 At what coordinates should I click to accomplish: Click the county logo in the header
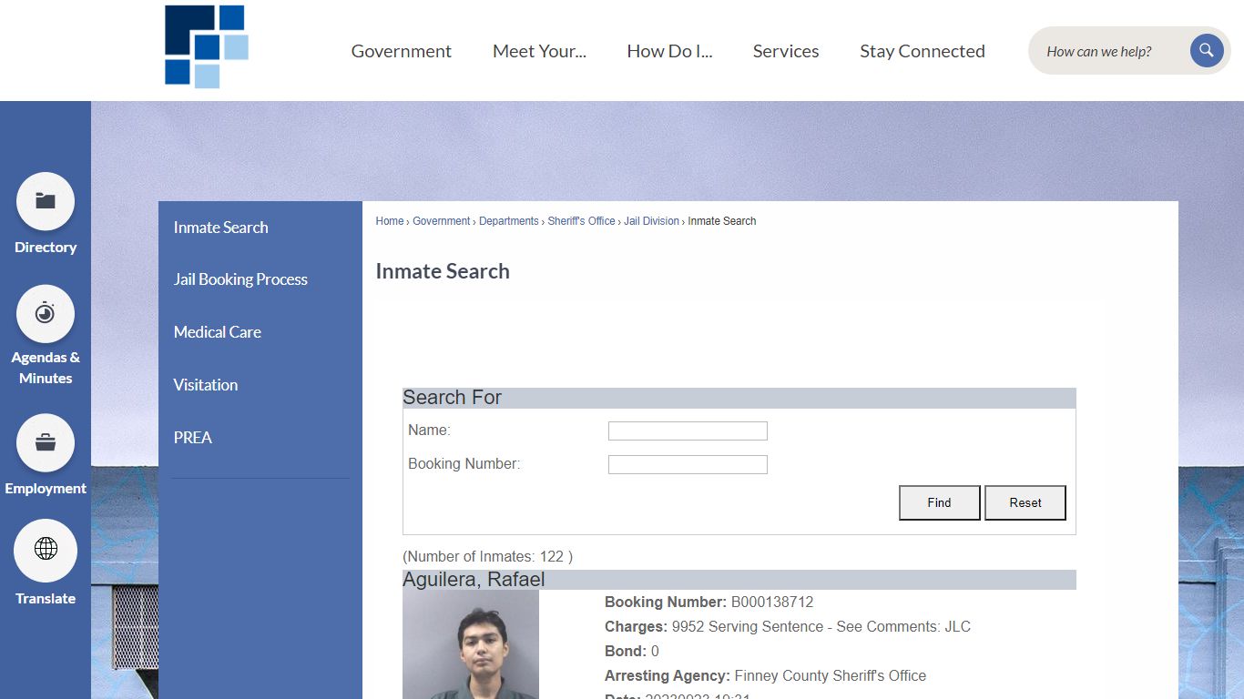pos(204,46)
